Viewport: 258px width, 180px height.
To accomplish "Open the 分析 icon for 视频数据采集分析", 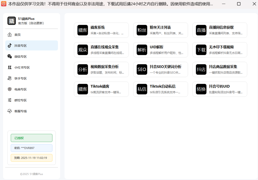I will tap(83, 69).
